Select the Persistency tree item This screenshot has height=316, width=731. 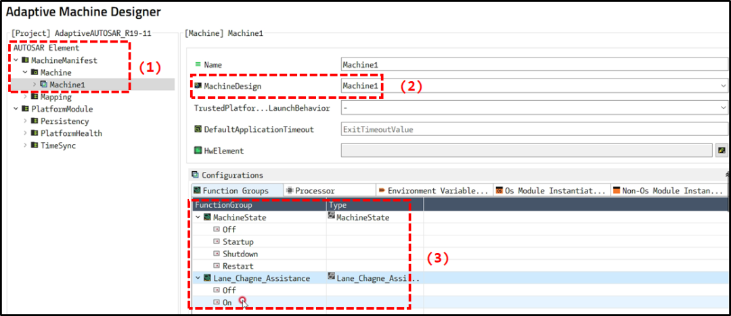point(64,121)
